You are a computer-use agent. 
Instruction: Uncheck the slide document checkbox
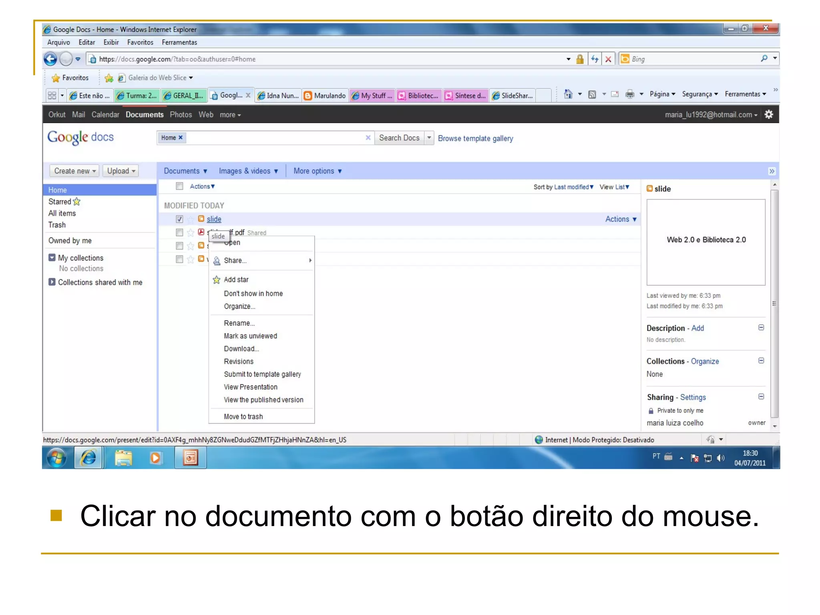click(179, 219)
